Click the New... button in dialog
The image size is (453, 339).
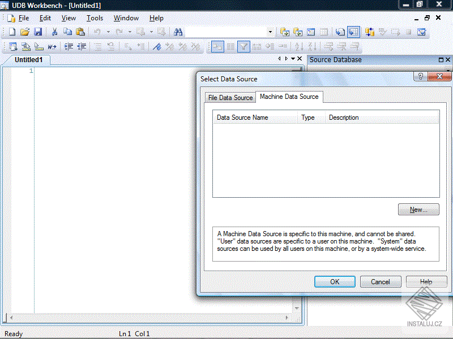point(418,210)
